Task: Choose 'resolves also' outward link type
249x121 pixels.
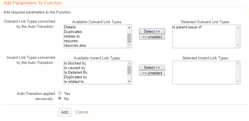Action: 75,46
